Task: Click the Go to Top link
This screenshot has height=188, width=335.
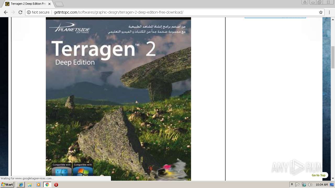Action: tap(319, 175)
